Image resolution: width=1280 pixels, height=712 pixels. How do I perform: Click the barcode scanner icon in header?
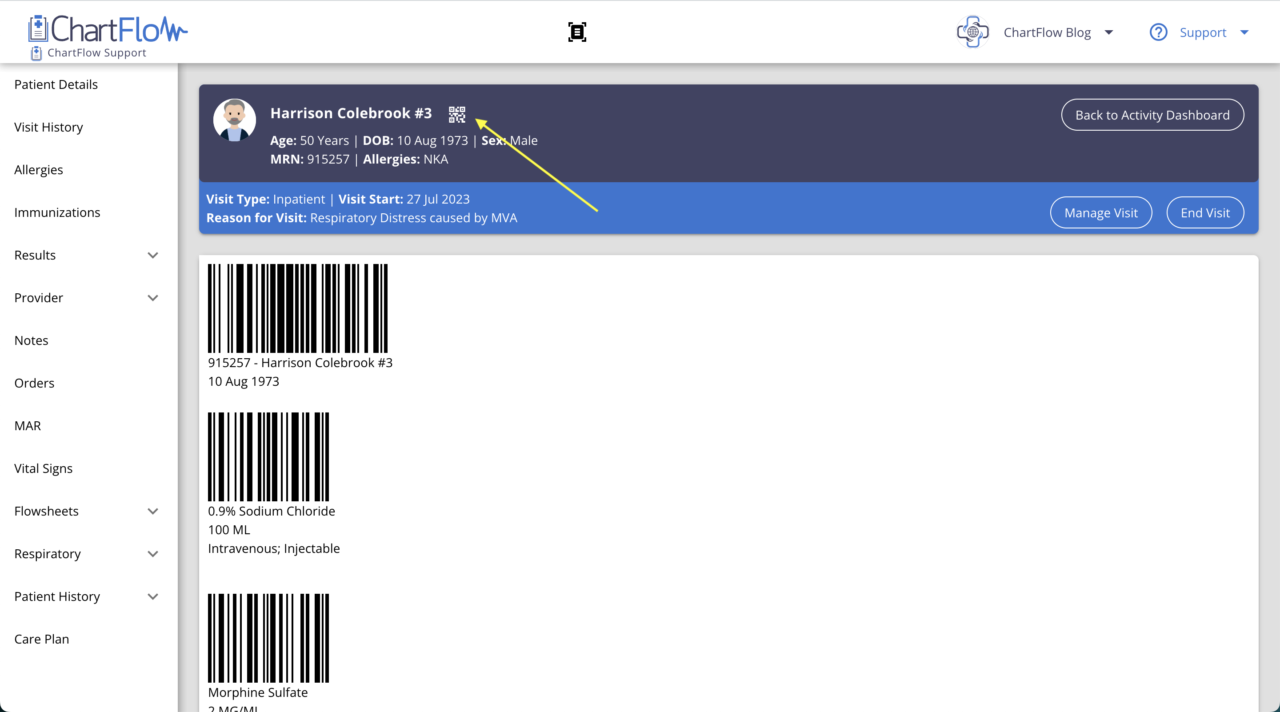pyautogui.click(x=577, y=32)
